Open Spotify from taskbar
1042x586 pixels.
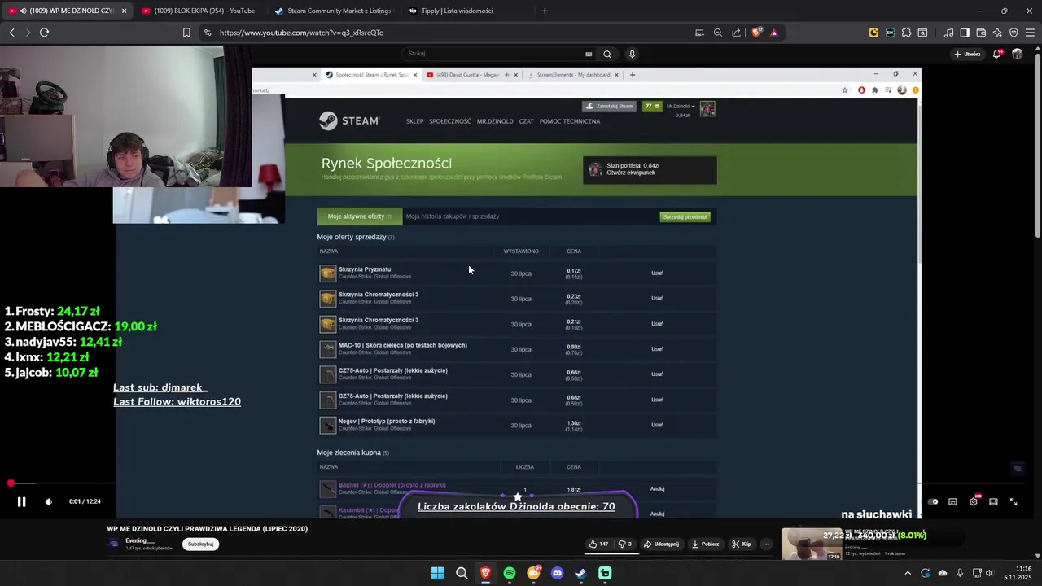(510, 573)
